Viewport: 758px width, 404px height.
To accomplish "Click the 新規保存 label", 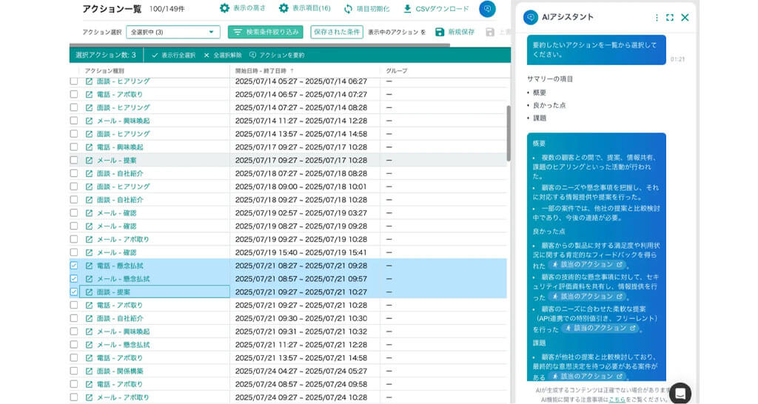I will 461,32.
